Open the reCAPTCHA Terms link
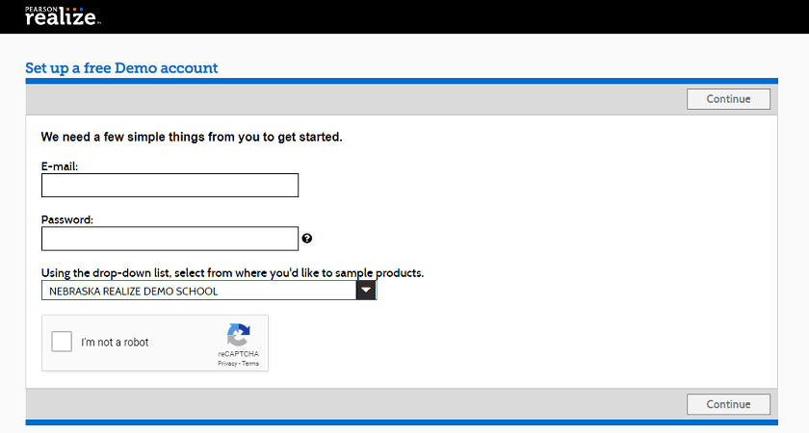 [250, 364]
